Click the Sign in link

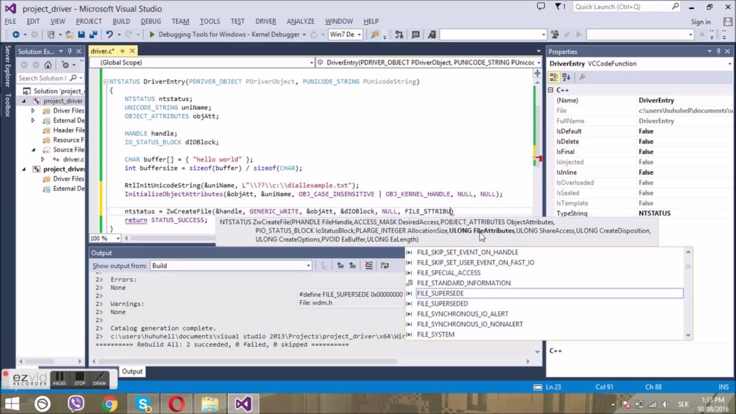700,22
